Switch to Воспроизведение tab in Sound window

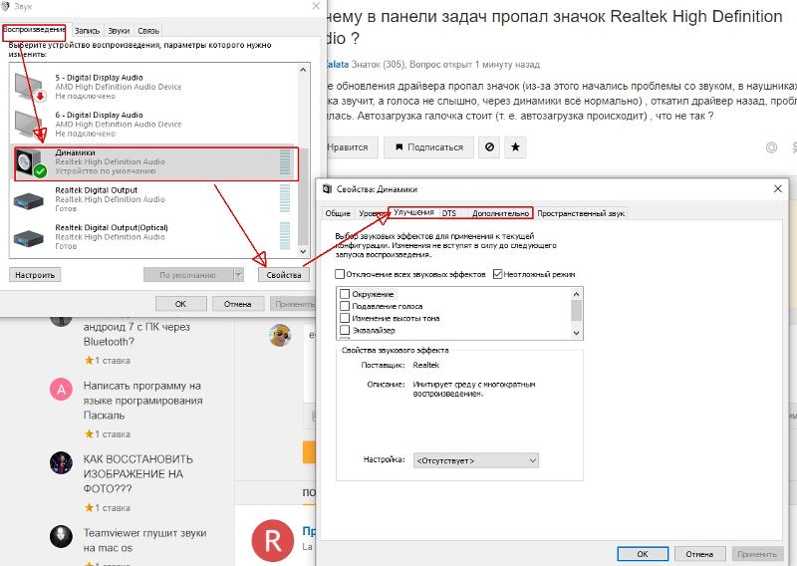coord(34,31)
